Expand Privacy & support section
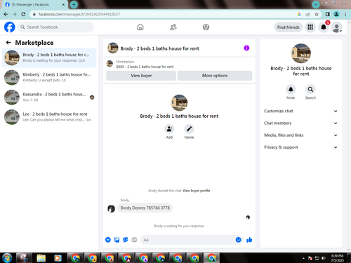 pyautogui.click(x=301, y=147)
